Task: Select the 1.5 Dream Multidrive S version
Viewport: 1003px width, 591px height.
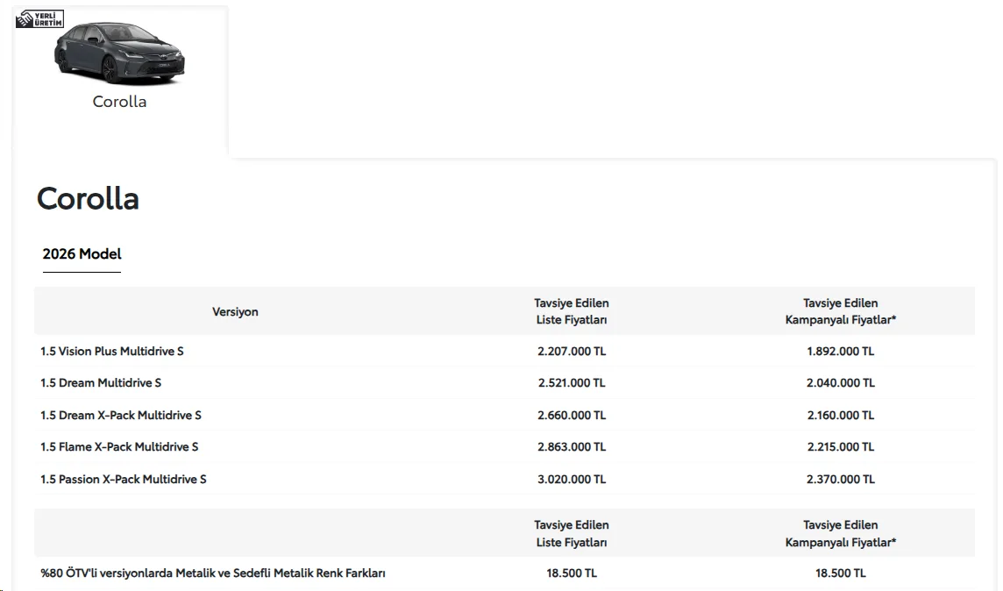Action: click(x=101, y=382)
